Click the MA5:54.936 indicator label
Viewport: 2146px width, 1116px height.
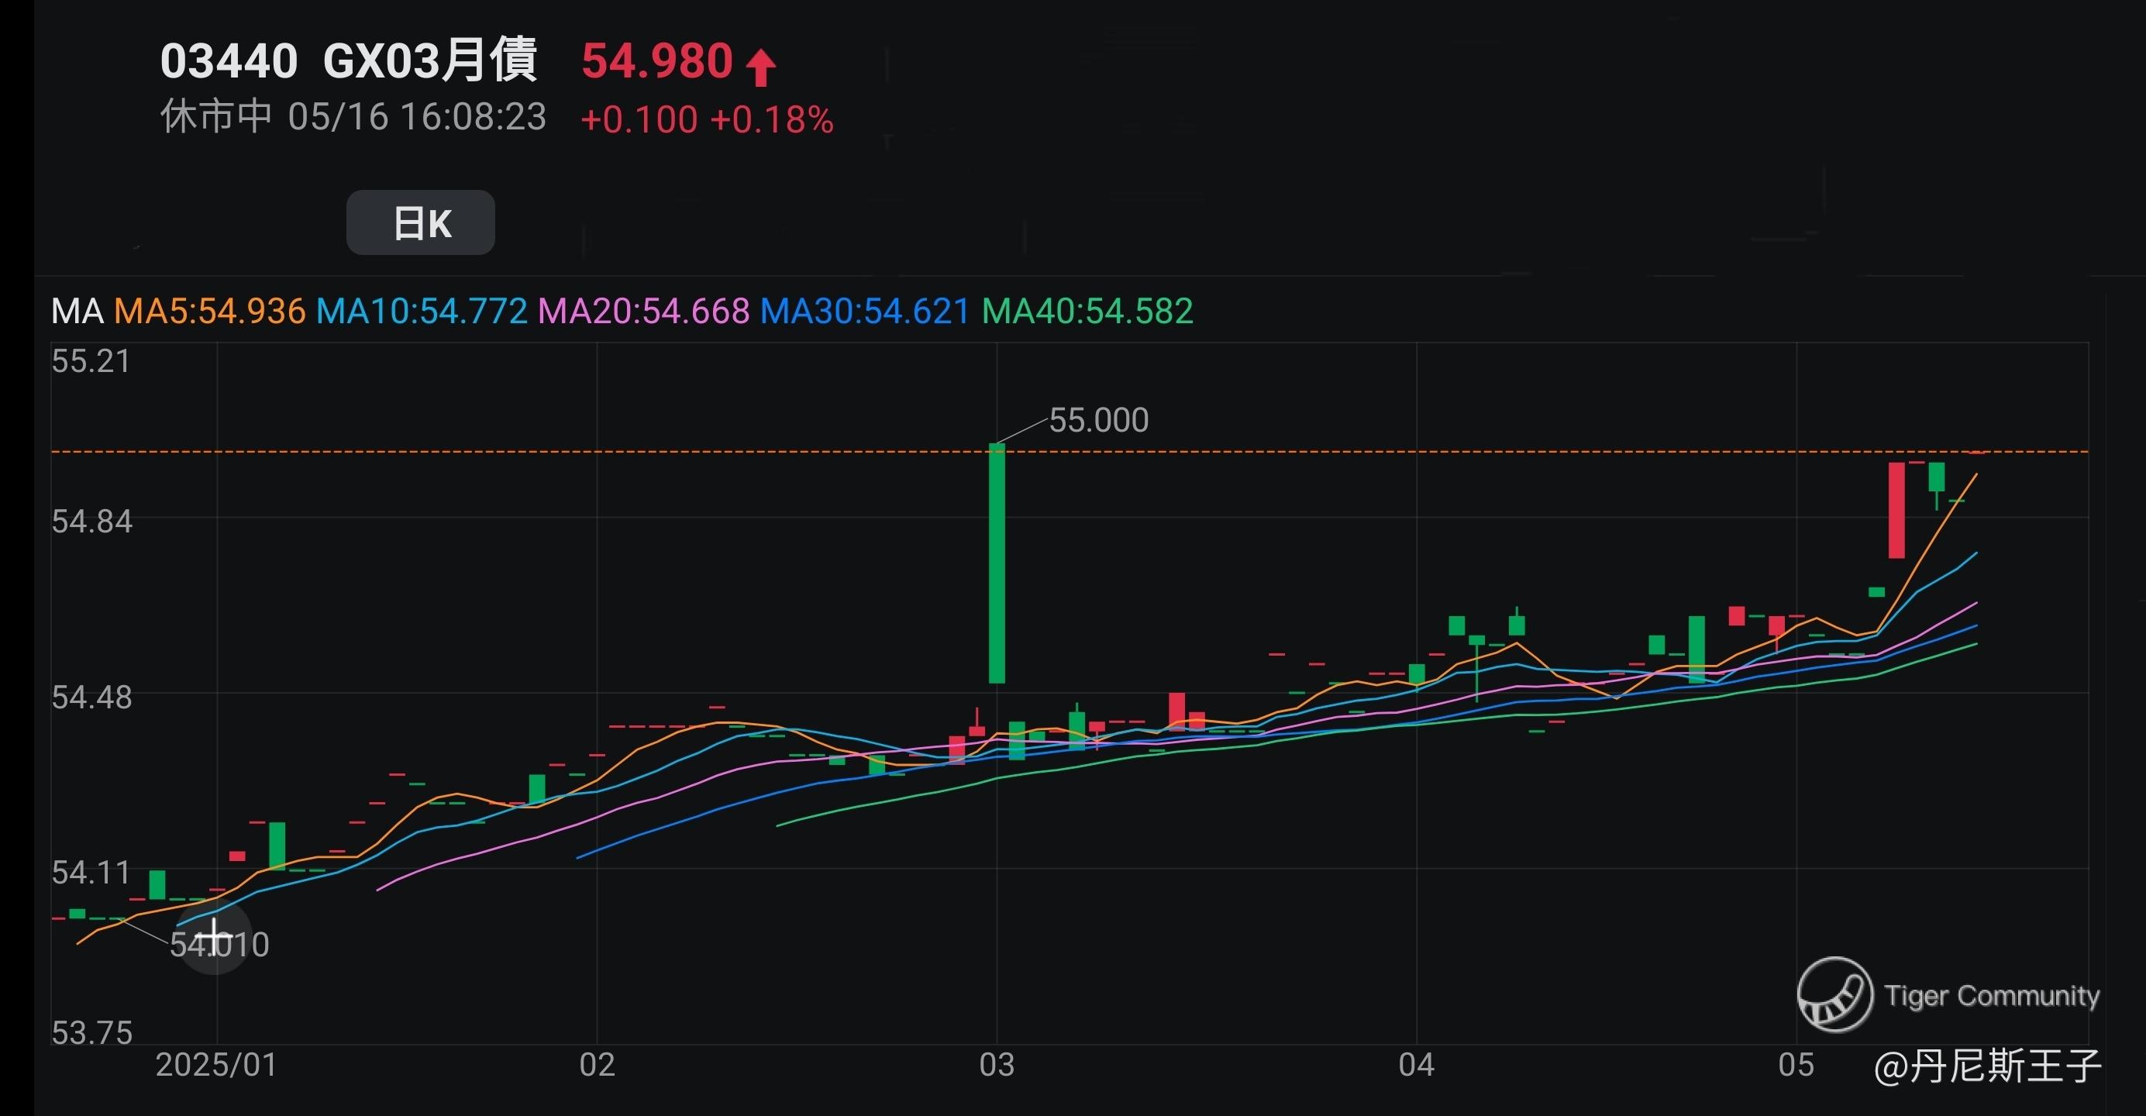[210, 312]
